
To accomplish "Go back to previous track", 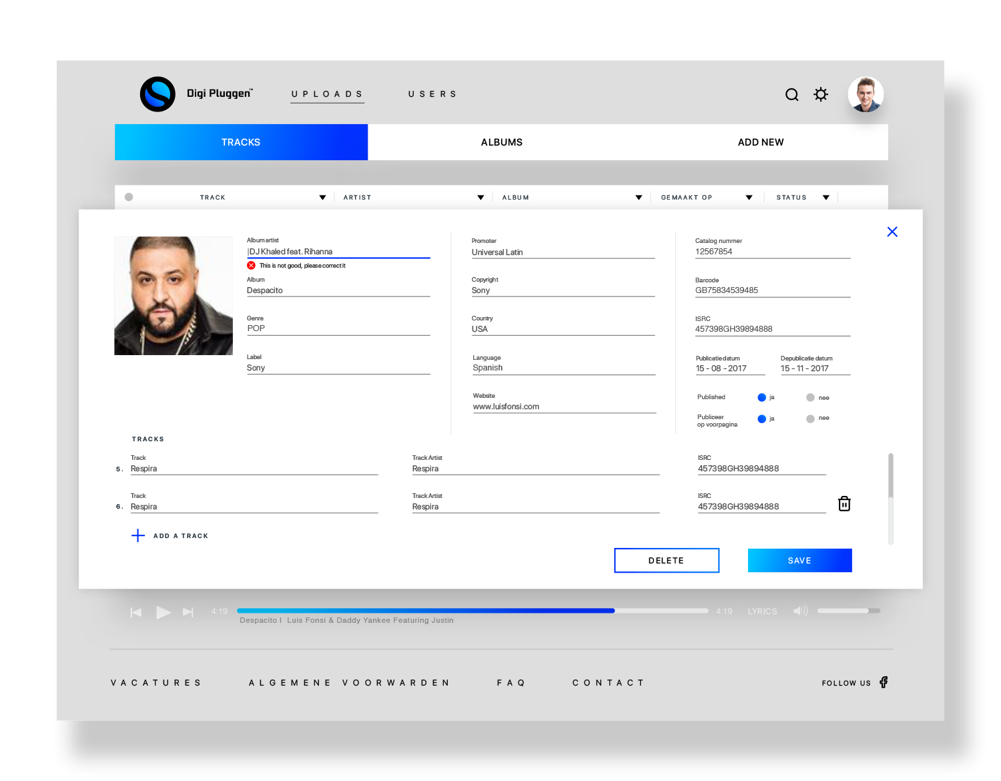I will pyautogui.click(x=136, y=612).
